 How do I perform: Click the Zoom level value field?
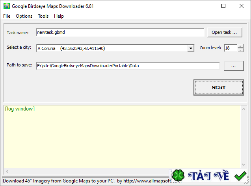(x=231, y=48)
